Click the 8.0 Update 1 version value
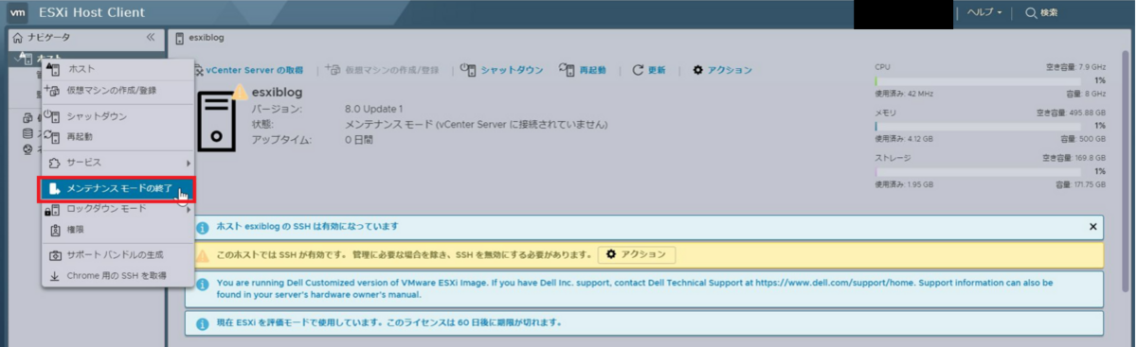This screenshot has width=1137, height=347. [374, 110]
